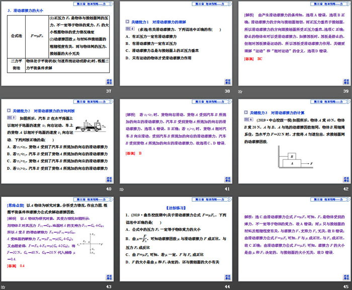Screen dimensions: 352x290
Task: Select slide 38 about understanding sliding friction
Action: [176, 43]
